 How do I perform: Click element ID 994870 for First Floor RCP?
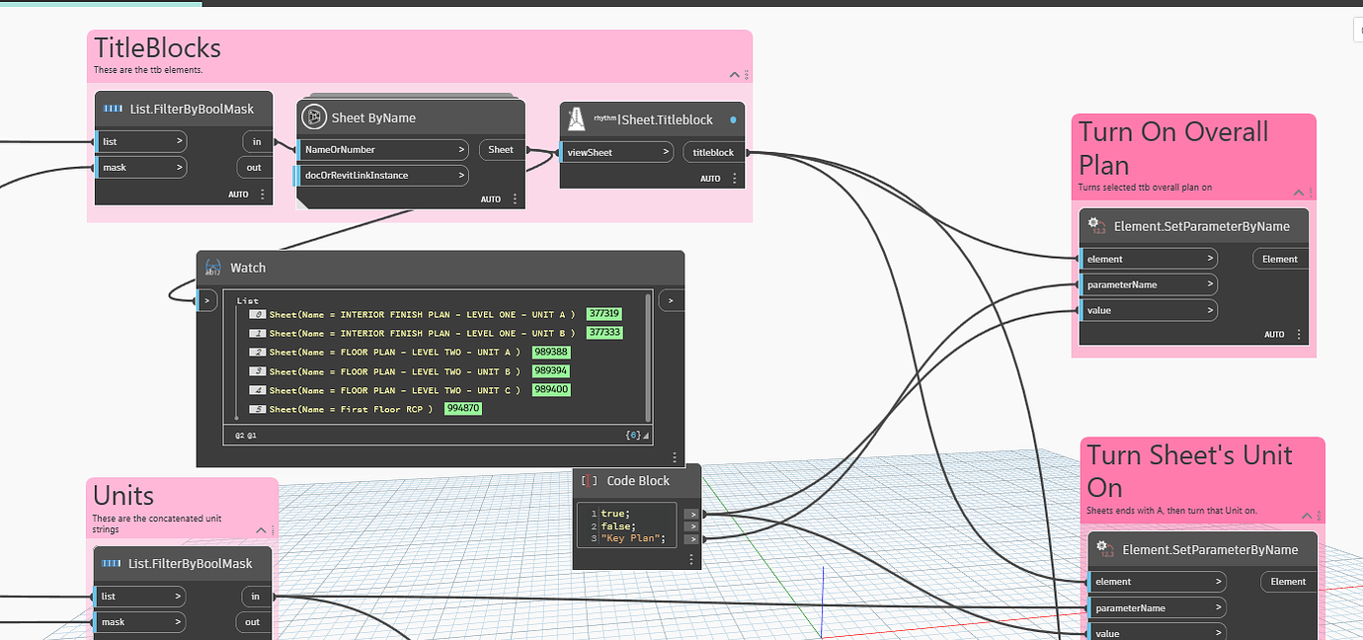coord(462,409)
